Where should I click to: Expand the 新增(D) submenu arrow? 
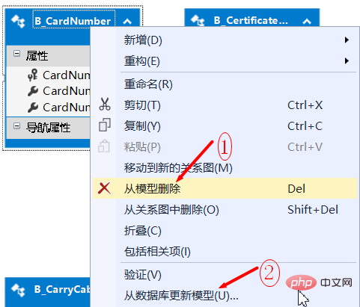tap(347, 40)
